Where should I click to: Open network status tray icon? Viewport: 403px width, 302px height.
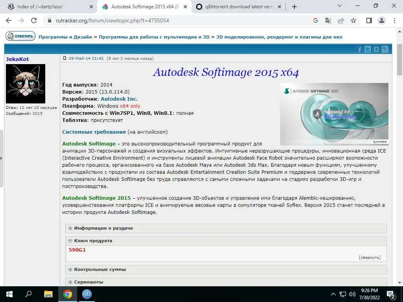(x=343, y=294)
